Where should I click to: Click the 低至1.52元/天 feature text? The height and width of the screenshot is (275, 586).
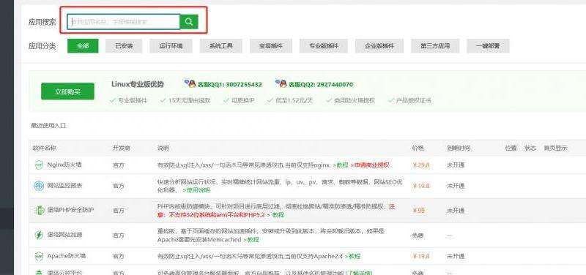[x=294, y=100]
